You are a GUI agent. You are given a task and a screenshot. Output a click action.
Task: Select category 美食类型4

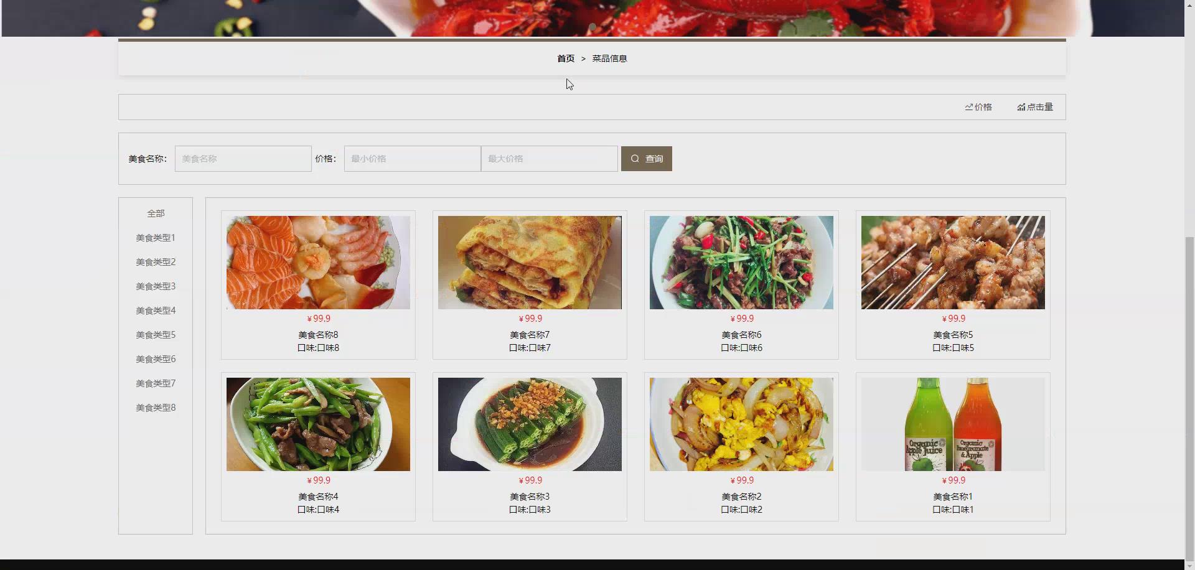coord(156,311)
